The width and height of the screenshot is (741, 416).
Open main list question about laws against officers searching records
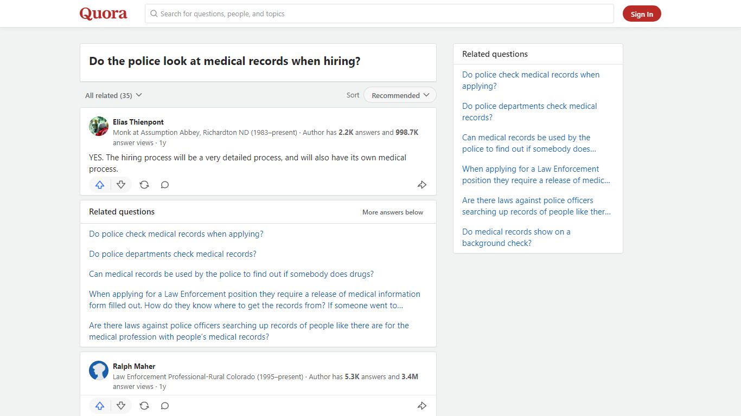pyautogui.click(x=249, y=331)
